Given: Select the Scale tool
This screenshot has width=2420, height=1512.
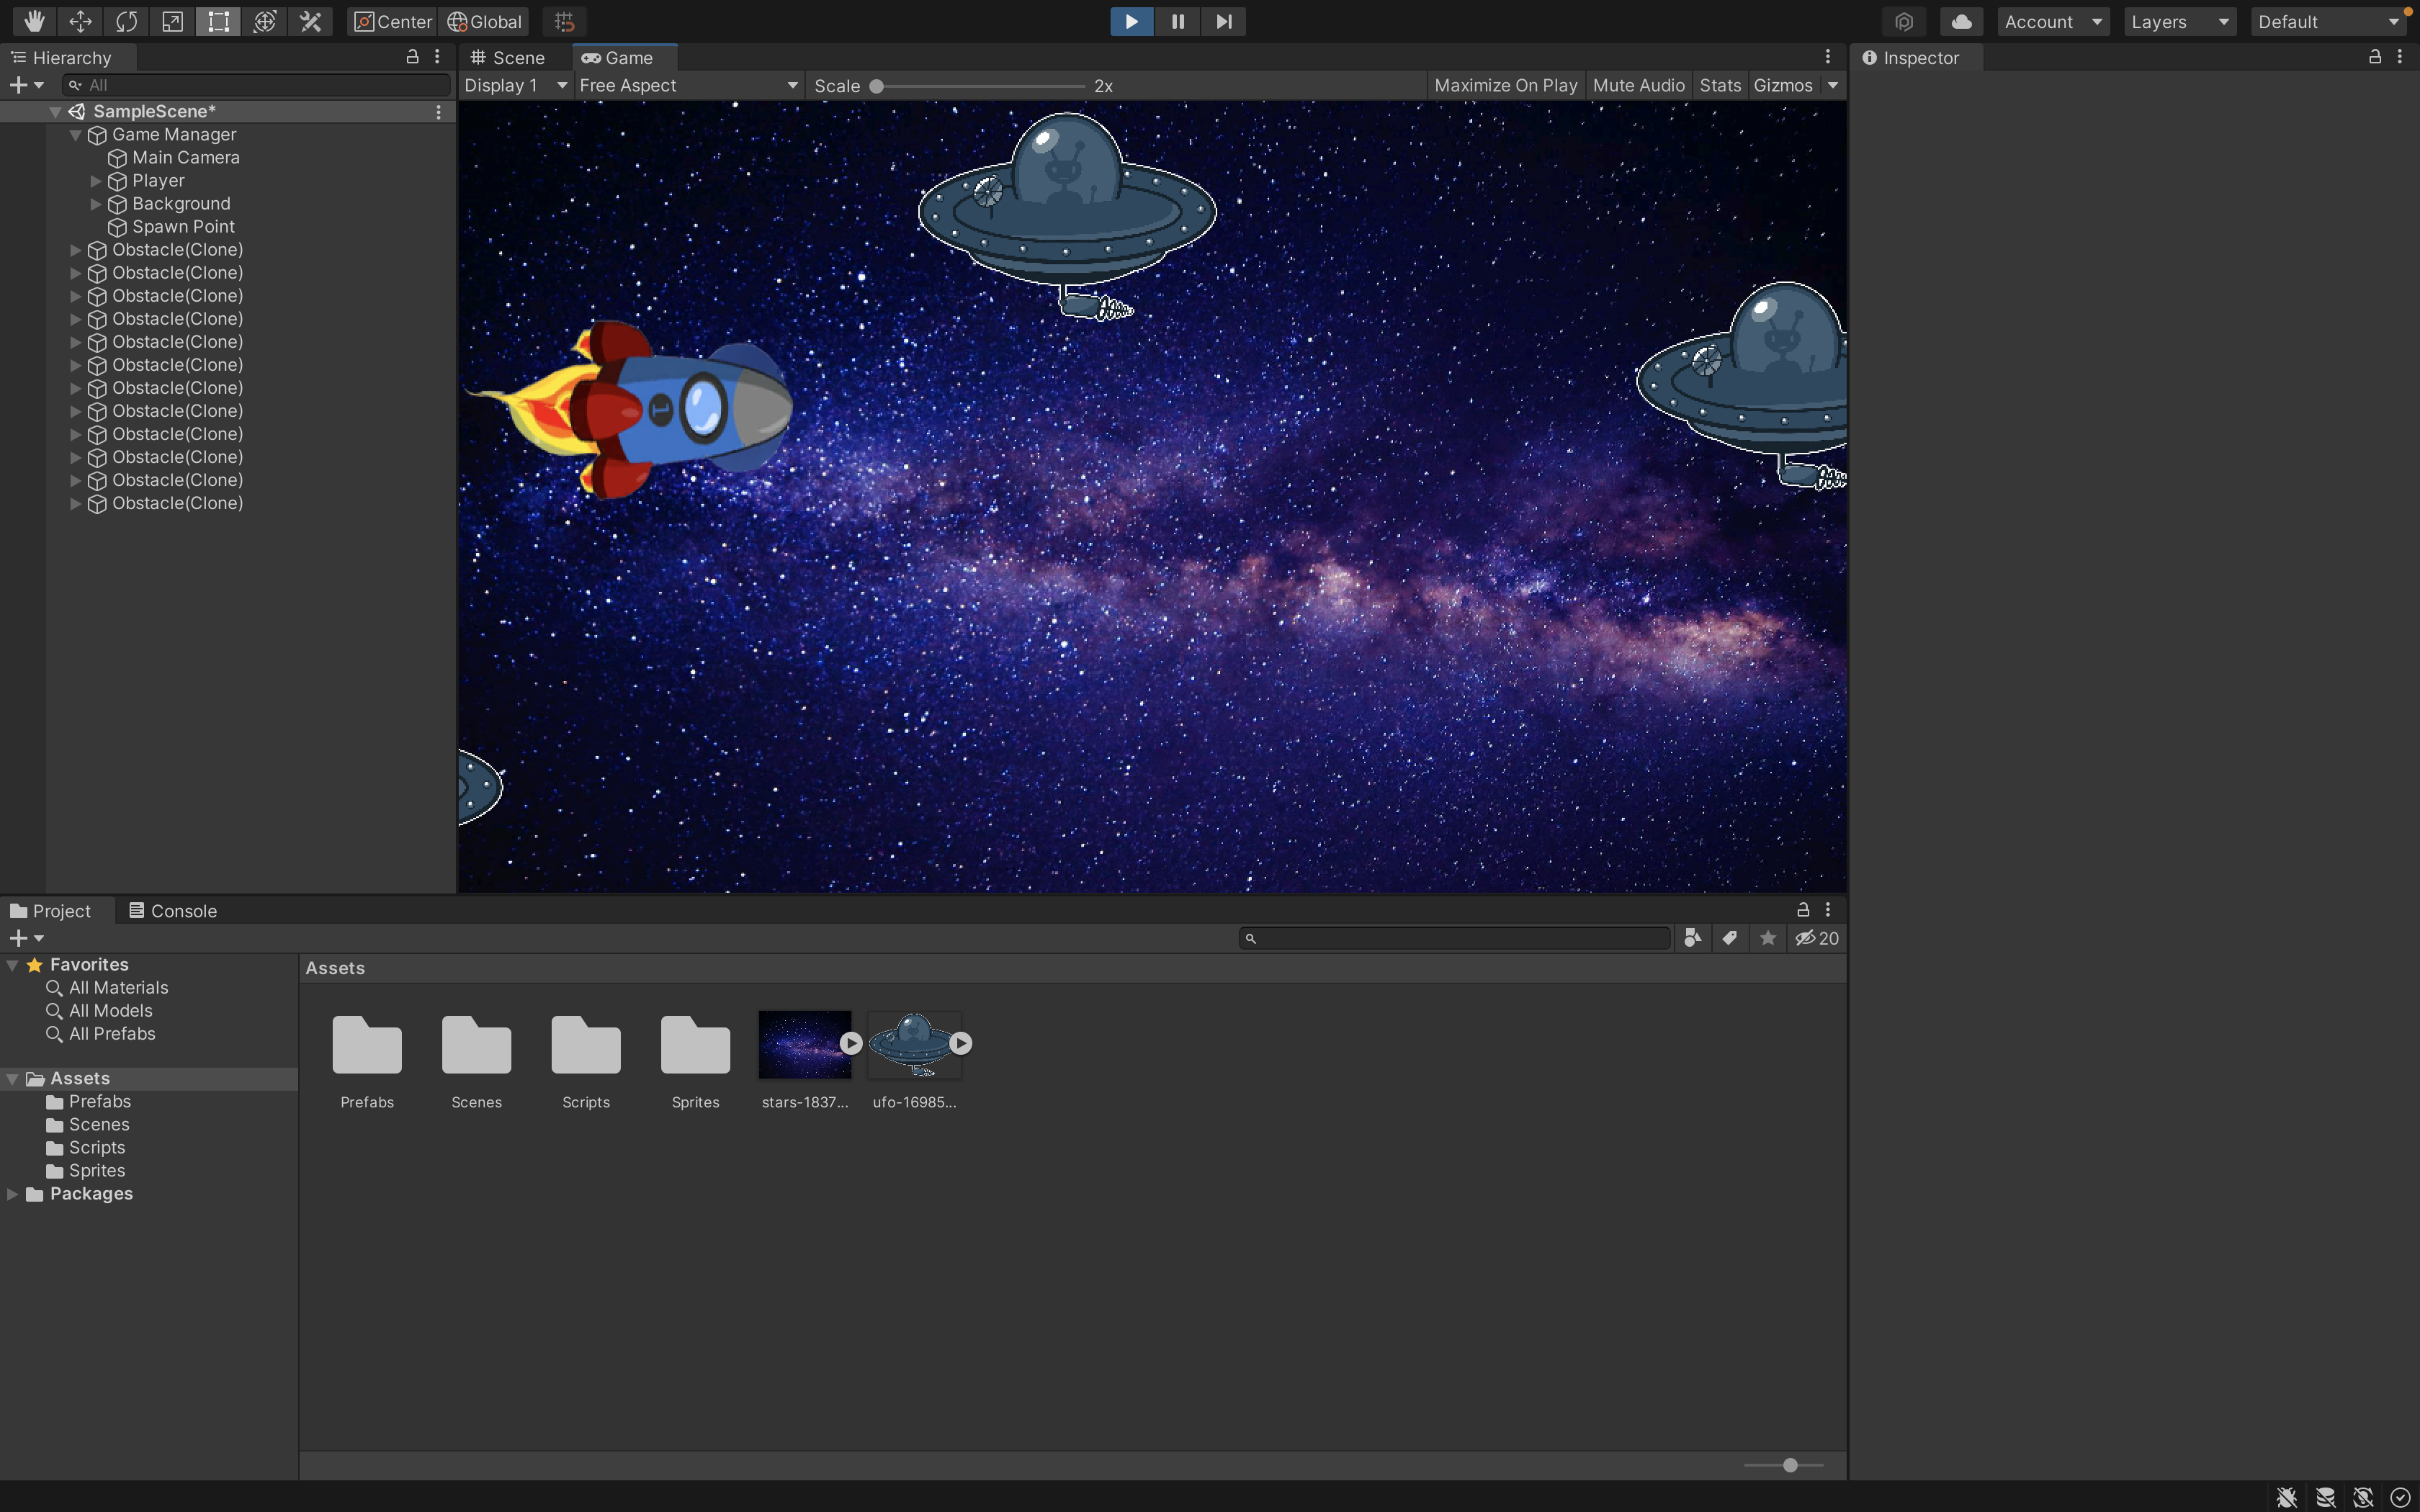Looking at the screenshot, I should (x=172, y=21).
